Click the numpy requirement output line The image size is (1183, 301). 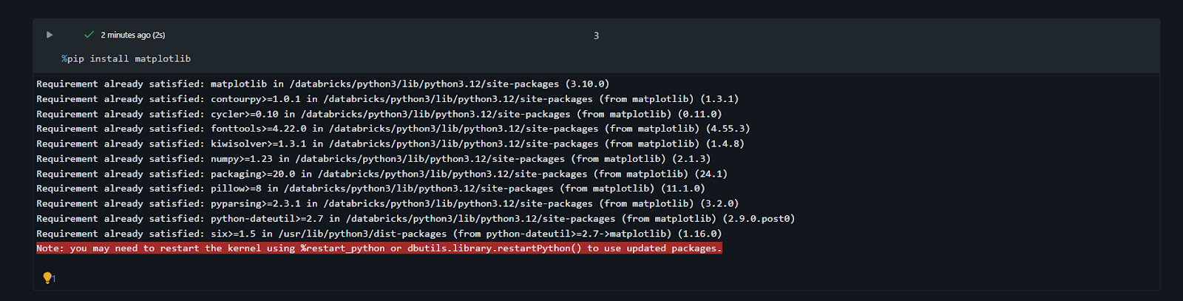pyautogui.click(x=373, y=159)
